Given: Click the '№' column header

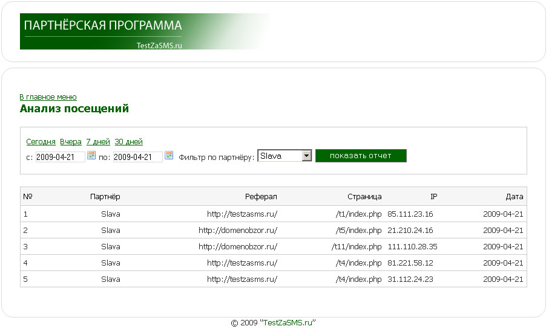Looking at the screenshot, I should point(28,197).
